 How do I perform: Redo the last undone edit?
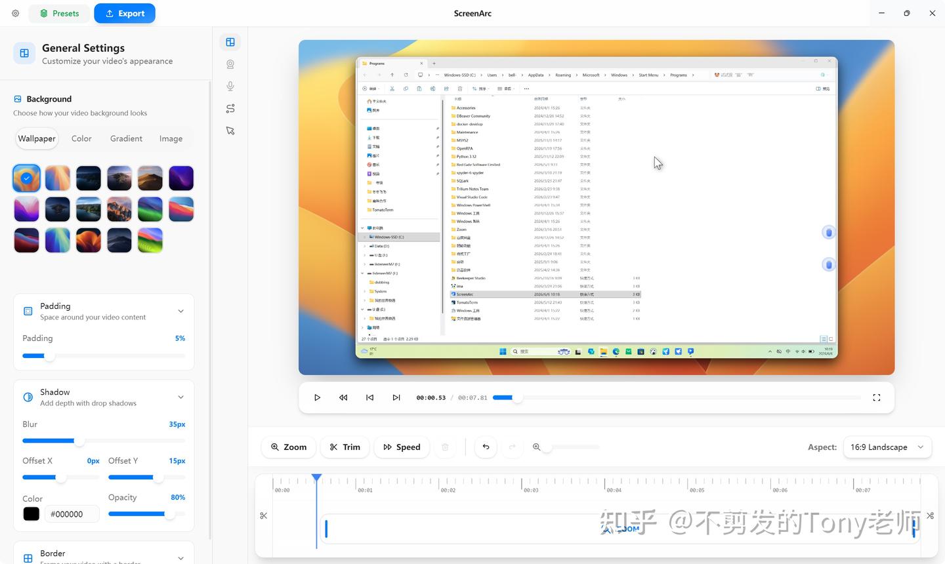pos(513,447)
